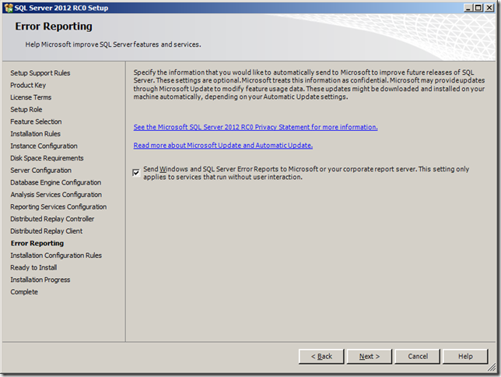Select Disk Space Requirements step
501x377 pixels.
click(47, 158)
